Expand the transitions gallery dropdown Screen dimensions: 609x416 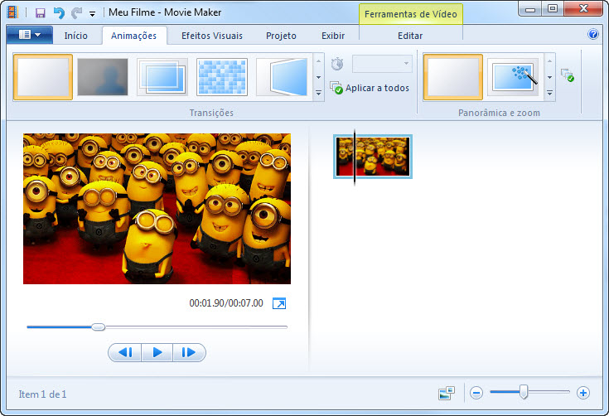319,94
